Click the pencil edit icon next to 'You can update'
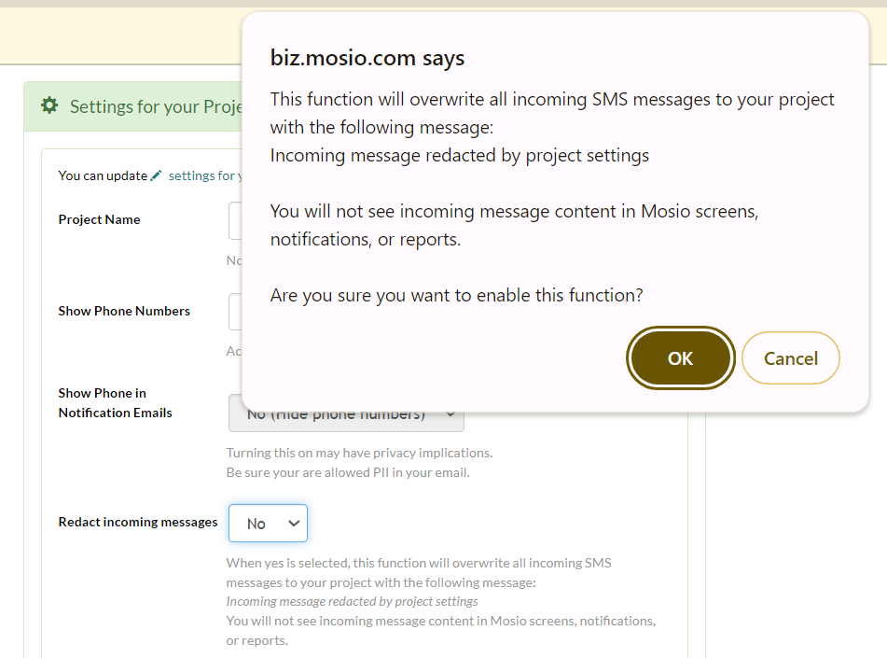Viewport: 887px width, 658px height. tap(157, 175)
